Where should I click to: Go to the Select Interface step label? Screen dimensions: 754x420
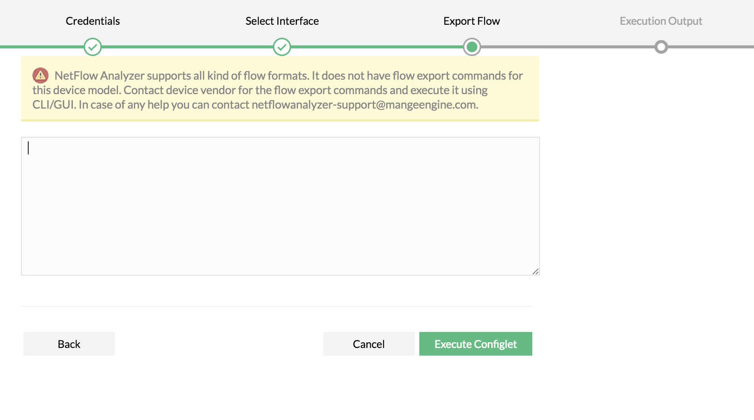282,21
